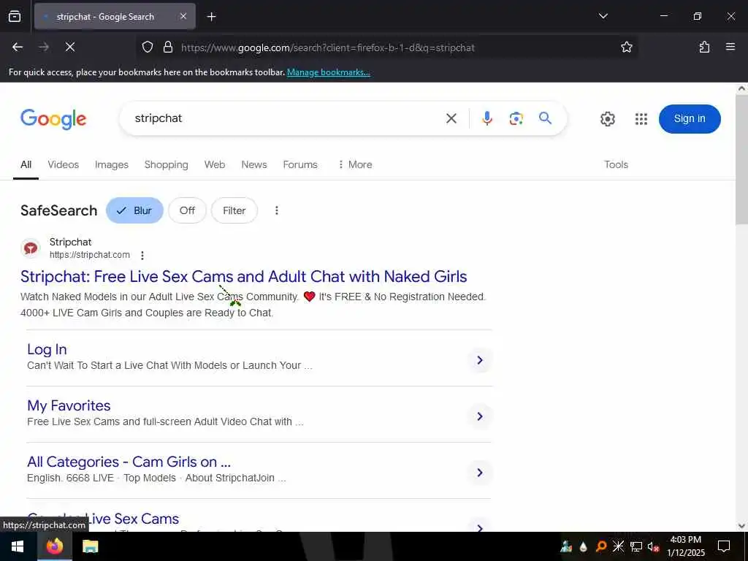The width and height of the screenshot is (748, 561).
Task: Open the All Categories sitelink
Action: 129,462
